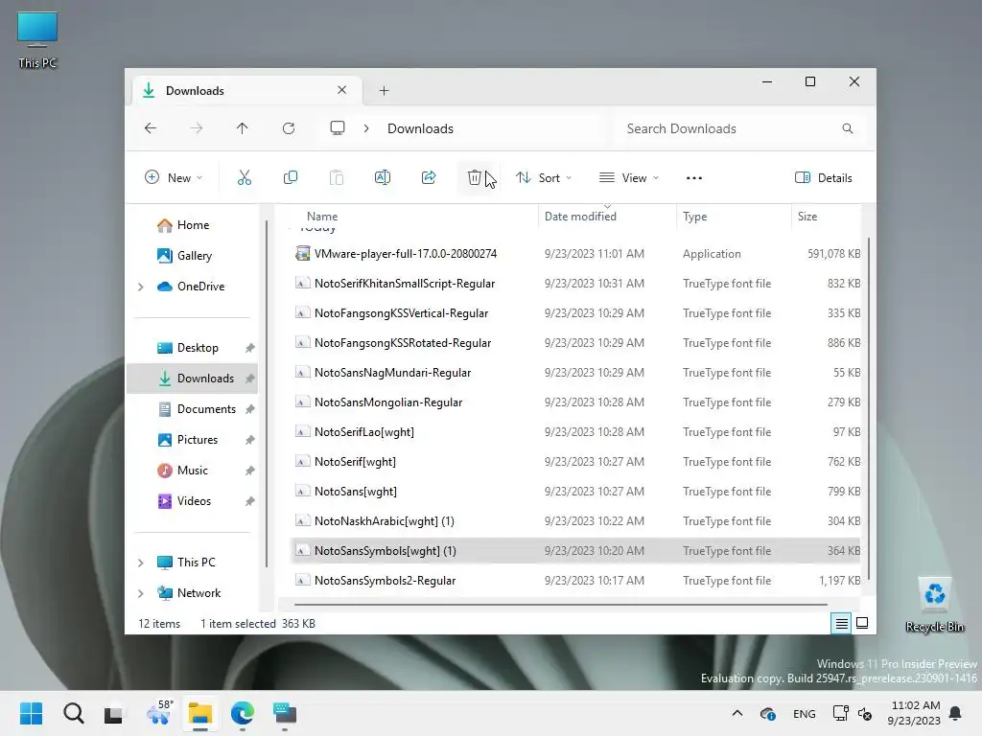Open Pictures in navigation pane
The width and height of the screenshot is (982, 736).
(198, 440)
